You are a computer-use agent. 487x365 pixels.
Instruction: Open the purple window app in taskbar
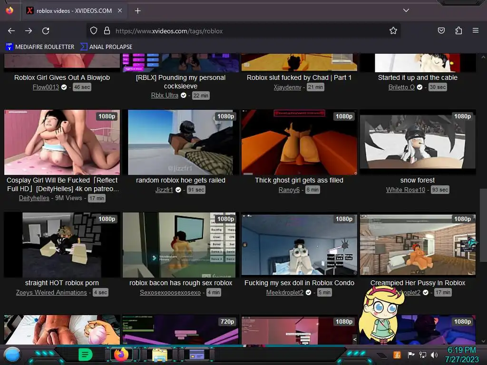(x=196, y=355)
